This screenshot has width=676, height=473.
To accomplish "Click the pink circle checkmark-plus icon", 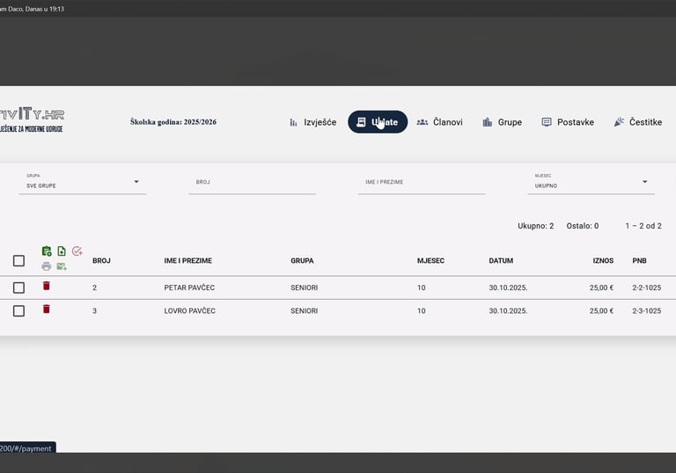I will 77,251.
